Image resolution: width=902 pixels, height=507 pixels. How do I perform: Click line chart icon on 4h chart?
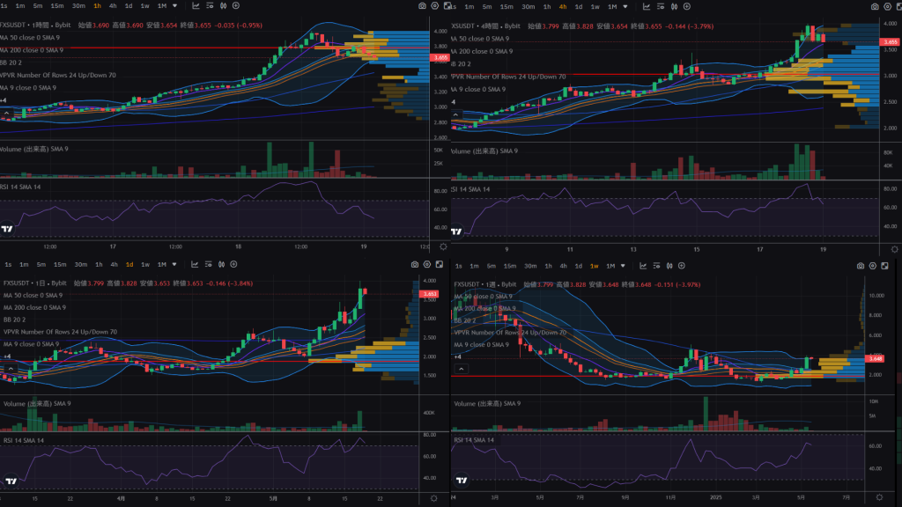click(x=647, y=7)
